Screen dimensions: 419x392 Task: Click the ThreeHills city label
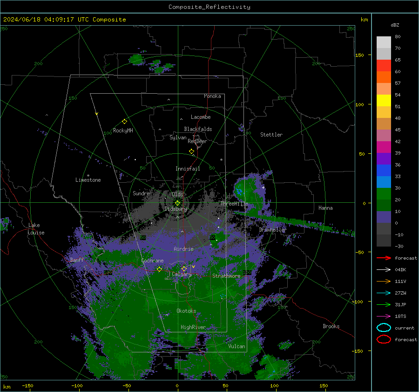(x=234, y=204)
